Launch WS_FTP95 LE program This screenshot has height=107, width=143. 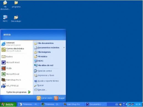tap(10, 86)
